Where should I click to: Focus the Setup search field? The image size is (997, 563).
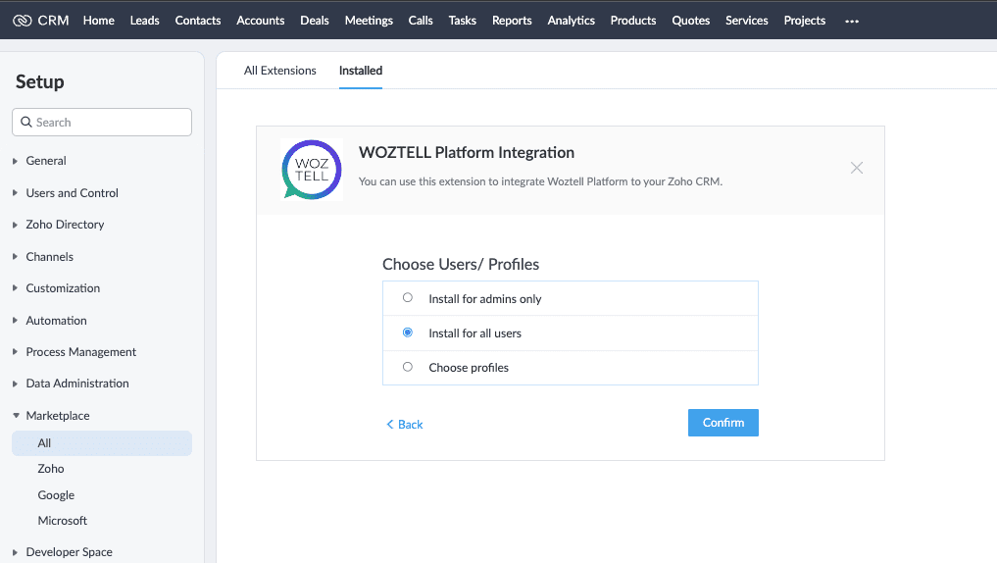(x=102, y=123)
